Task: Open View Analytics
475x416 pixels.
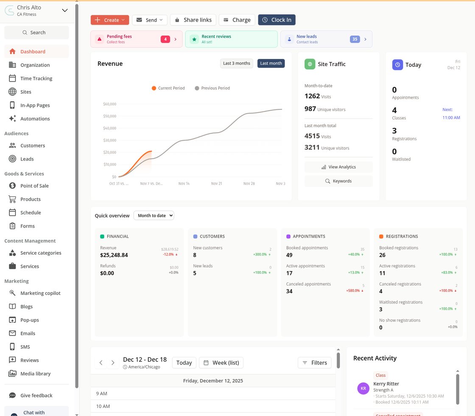Action: click(x=338, y=167)
